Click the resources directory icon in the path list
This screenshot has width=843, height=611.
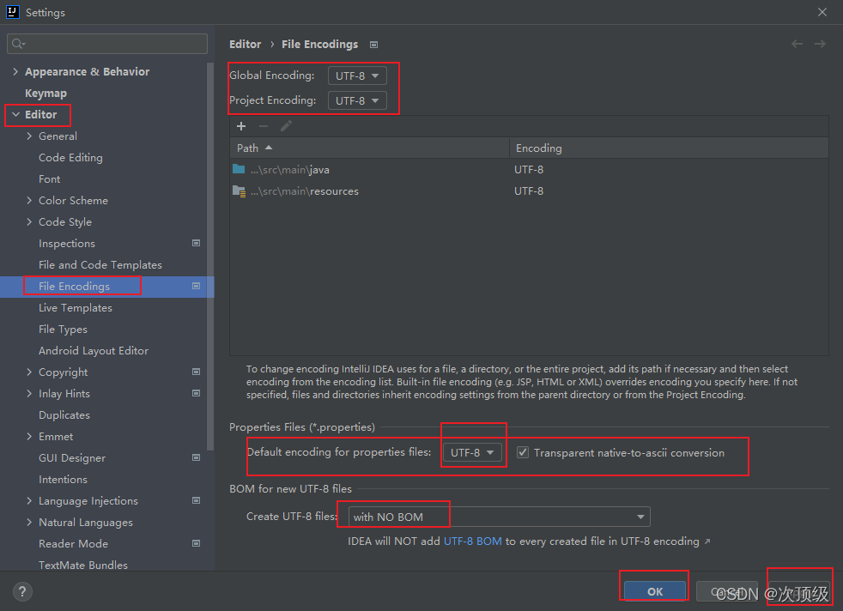(x=239, y=191)
